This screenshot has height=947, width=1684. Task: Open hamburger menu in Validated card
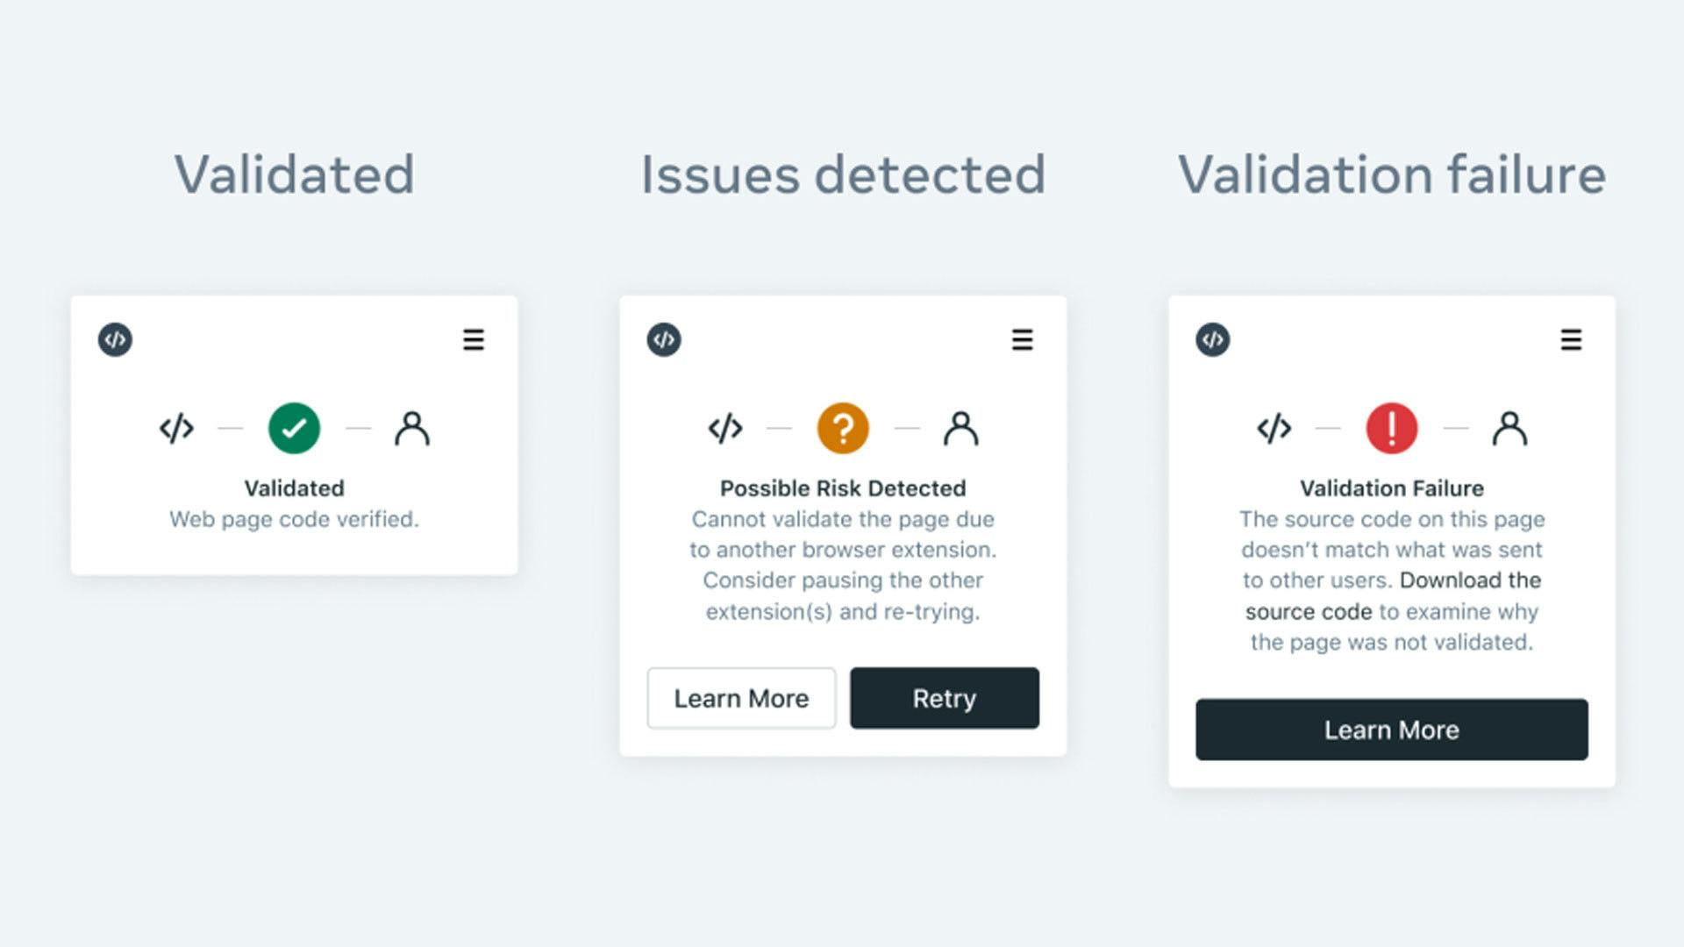click(474, 339)
